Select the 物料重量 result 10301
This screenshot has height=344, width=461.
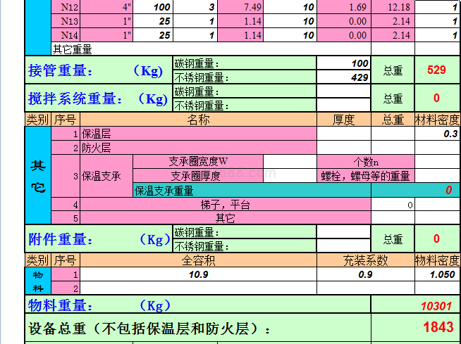click(436, 306)
